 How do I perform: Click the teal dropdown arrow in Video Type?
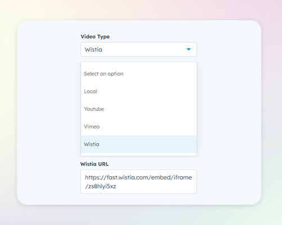189,49
